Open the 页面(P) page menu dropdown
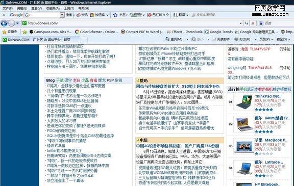294x186 pixels. pyautogui.click(x=266, y=39)
